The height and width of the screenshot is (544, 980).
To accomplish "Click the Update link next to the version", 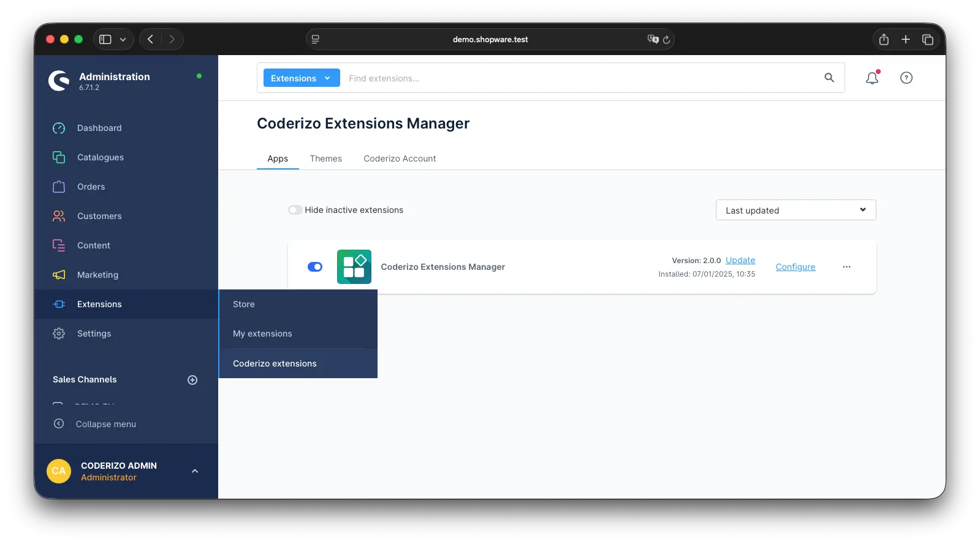I will coord(740,260).
